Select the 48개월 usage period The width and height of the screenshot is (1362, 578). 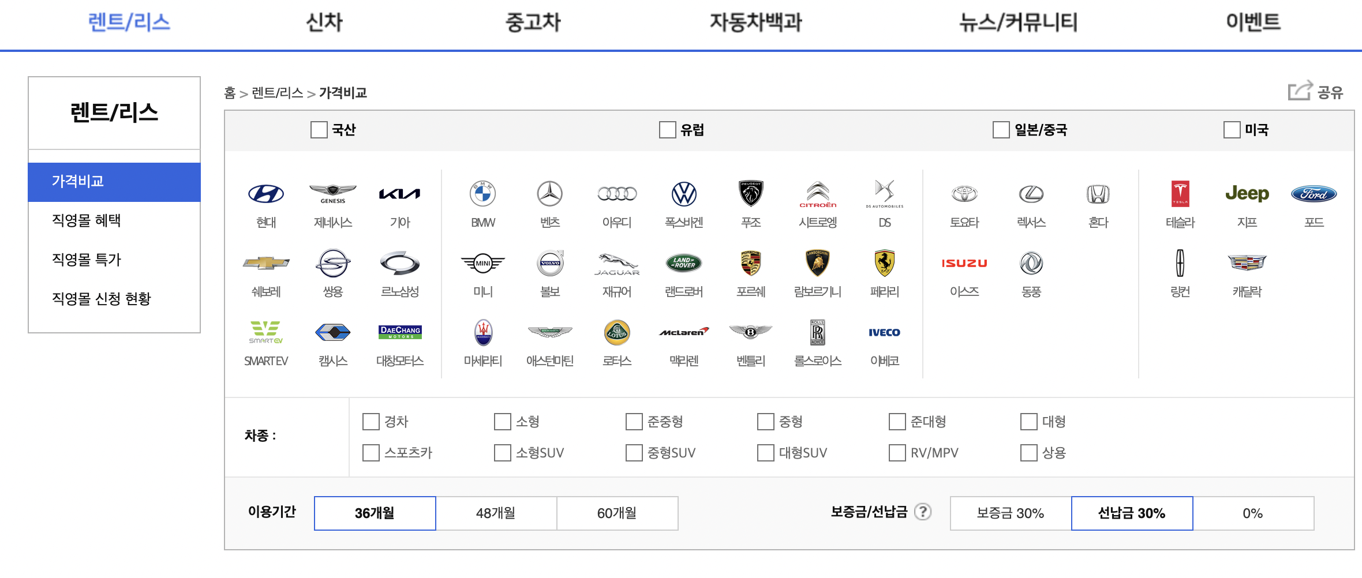(x=496, y=513)
